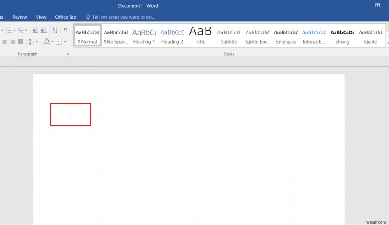Open the Paragraph settings dialog launcher
Screen dimensions: 389x225
(68, 54)
